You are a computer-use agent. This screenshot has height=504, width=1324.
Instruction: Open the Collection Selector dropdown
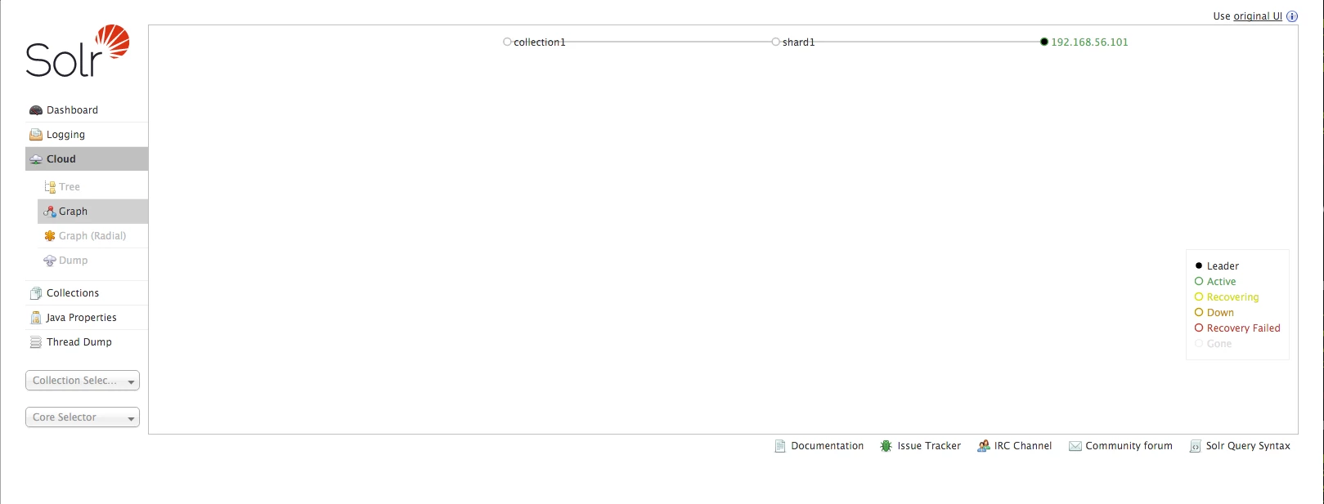pyautogui.click(x=83, y=381)
